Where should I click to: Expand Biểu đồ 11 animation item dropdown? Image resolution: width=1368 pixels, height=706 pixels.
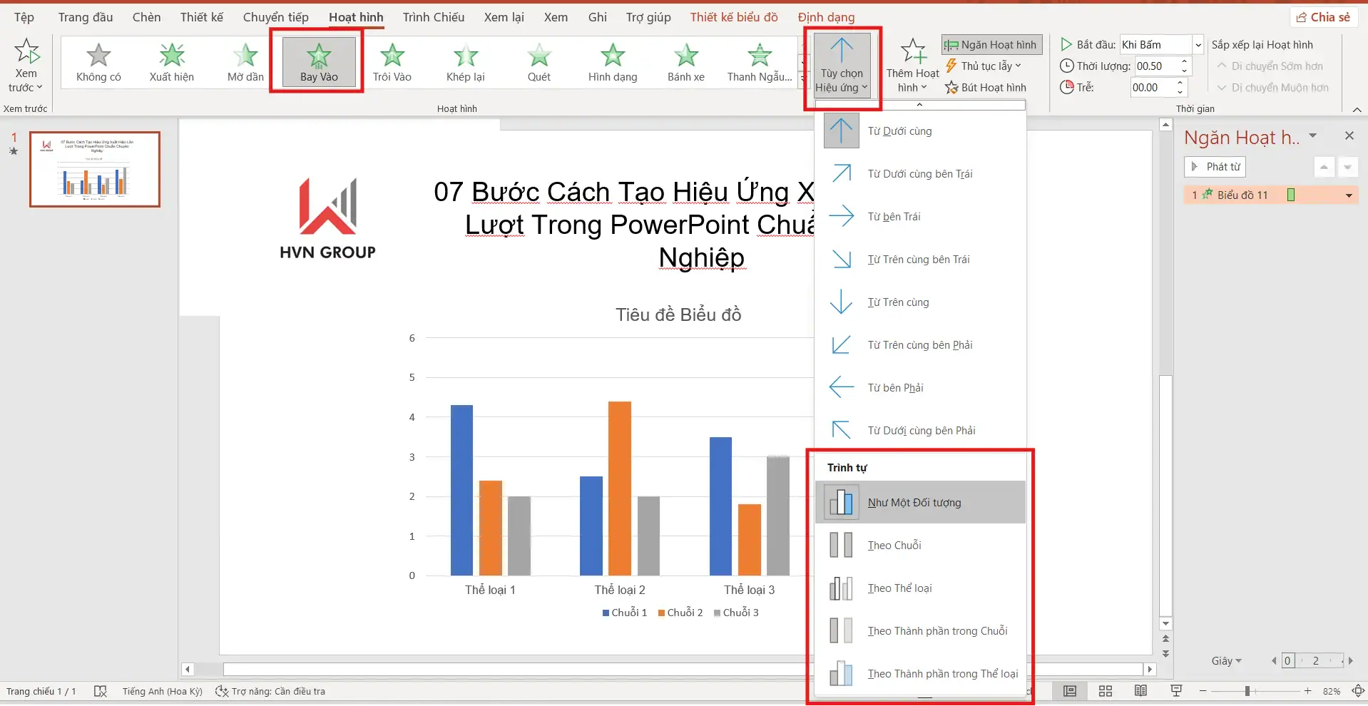point(1348,195)
